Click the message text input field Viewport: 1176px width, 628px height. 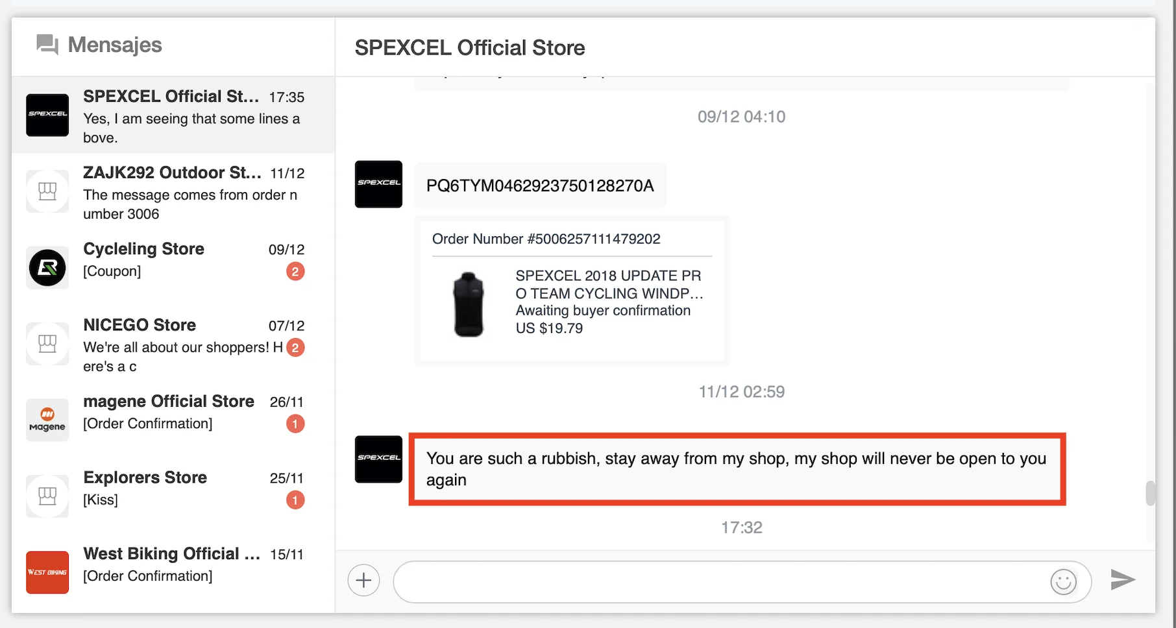[x=720, y=582]
